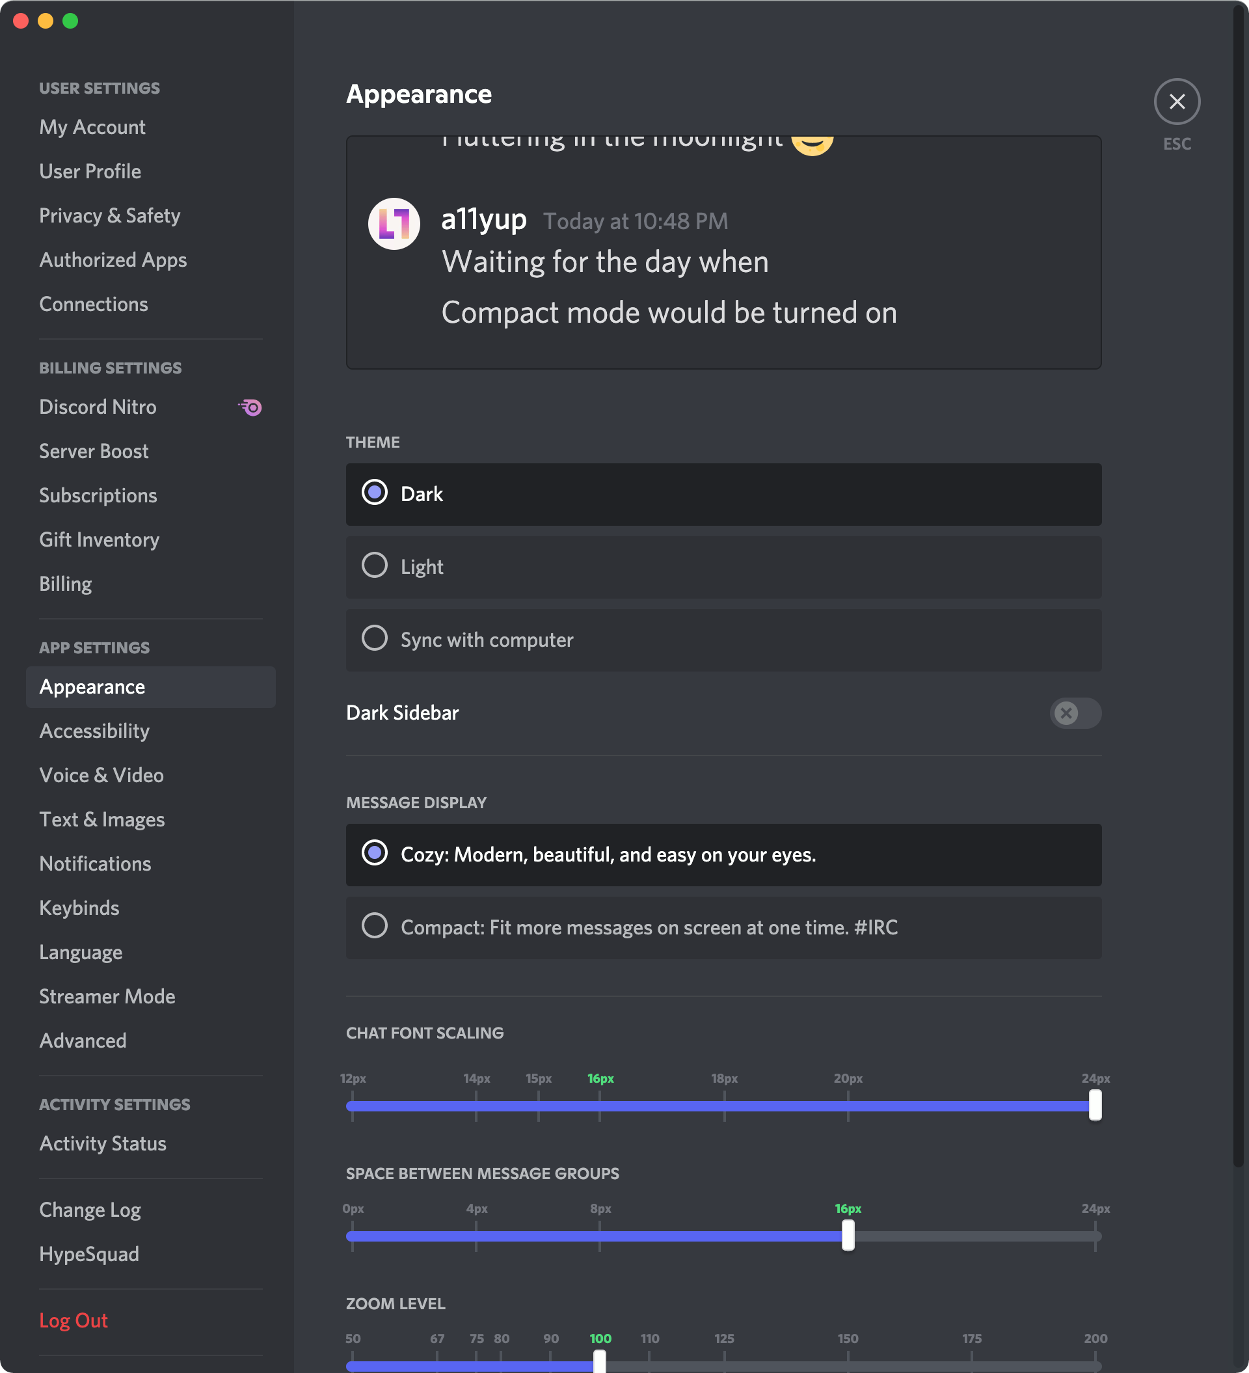This screenshot has height=1373, width=1249.
Task: Select Sync with computer theme
Action: point(375,638)
